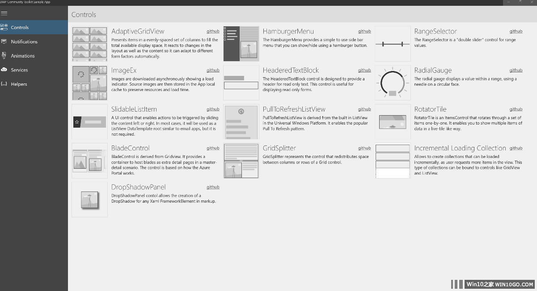Open the DropShadowPanel sample thumbnail
537x291 pixels.
90,200
